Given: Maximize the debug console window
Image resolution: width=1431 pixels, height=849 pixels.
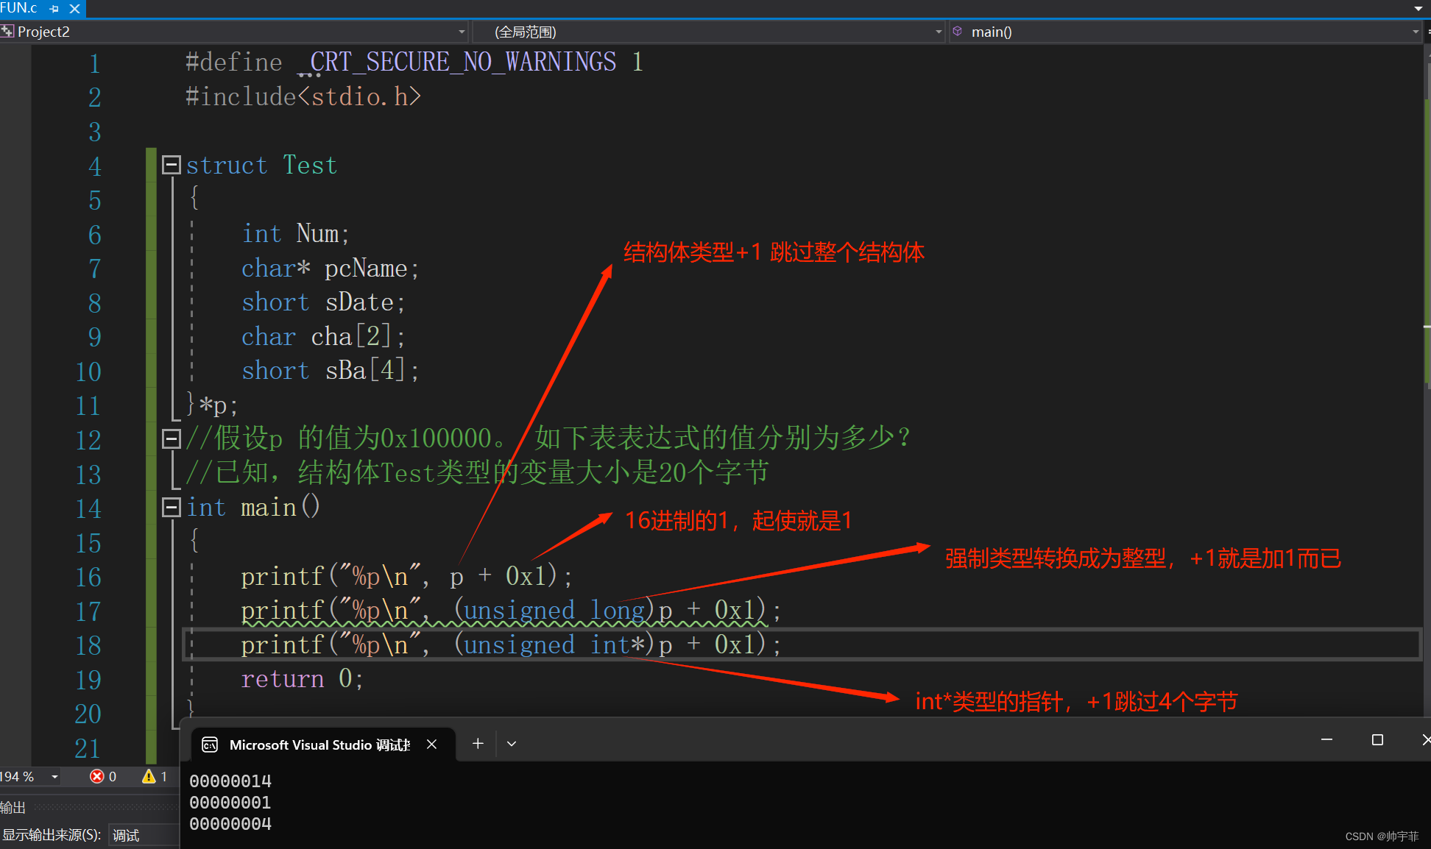Looking at the screenshot, I should [x=1378, y=740].
